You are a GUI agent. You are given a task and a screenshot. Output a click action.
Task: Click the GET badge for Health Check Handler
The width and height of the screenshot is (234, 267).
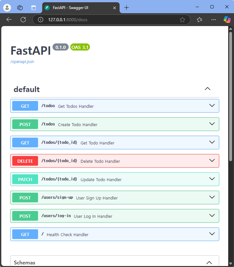pos(25,234)
